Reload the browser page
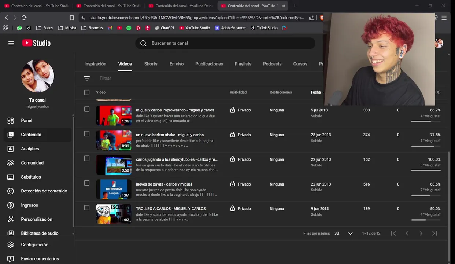The height and width of the screenshot is (264, 455). click(x=24, y=18)
